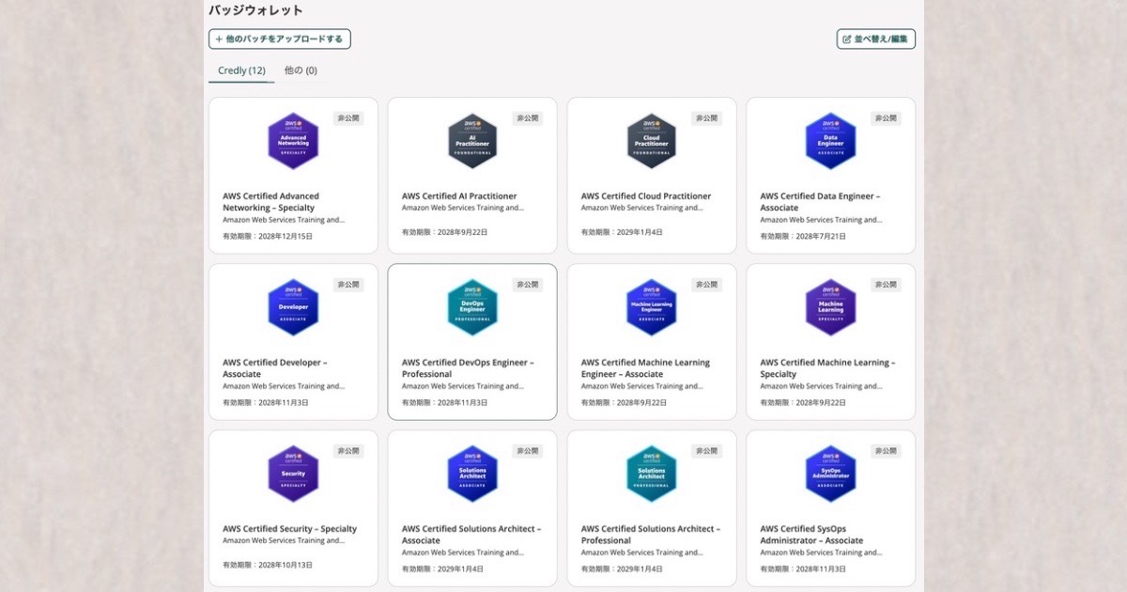Click the SysOps Administrator badge icon
This screenshot has height=592, width=1127.
(x=831, y=474)
